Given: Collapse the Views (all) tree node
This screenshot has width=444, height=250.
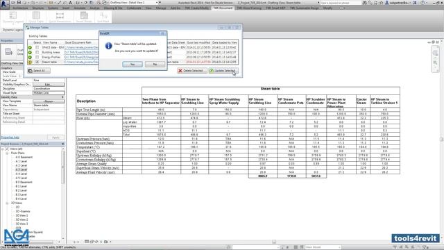Looking at the screenshot, I should (3, 149).
